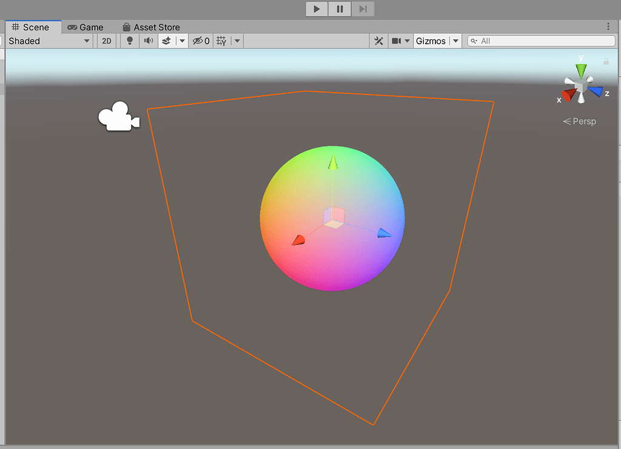Select the camera gizmo in the scene
Screen dimensions: 621x449
point(119,116)
